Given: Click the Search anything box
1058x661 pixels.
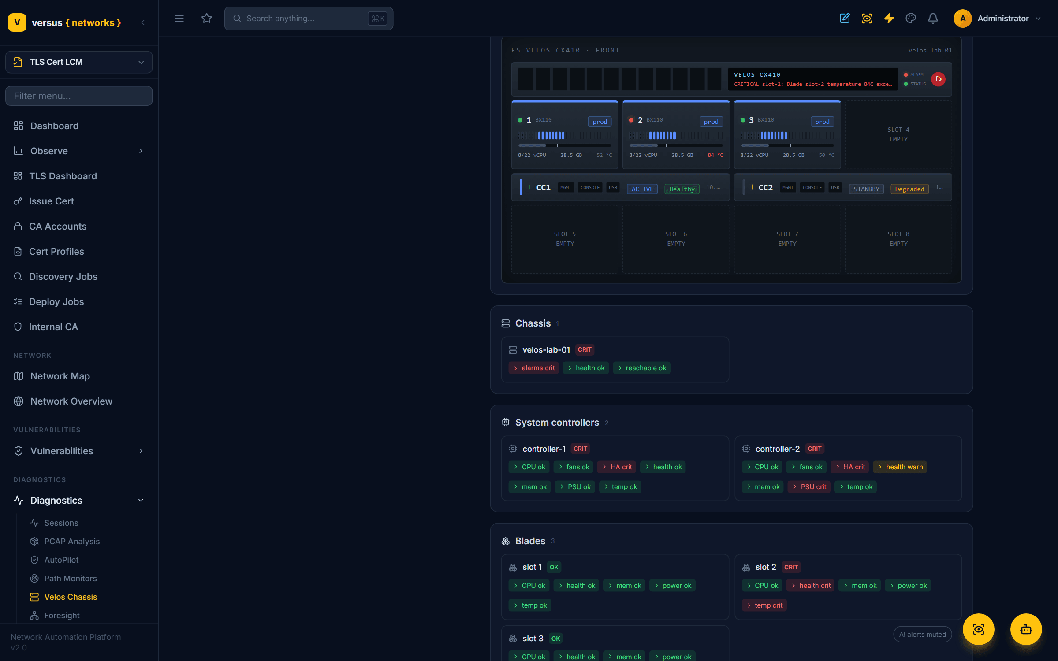Looking at the screenshot, I should point(309,19).
